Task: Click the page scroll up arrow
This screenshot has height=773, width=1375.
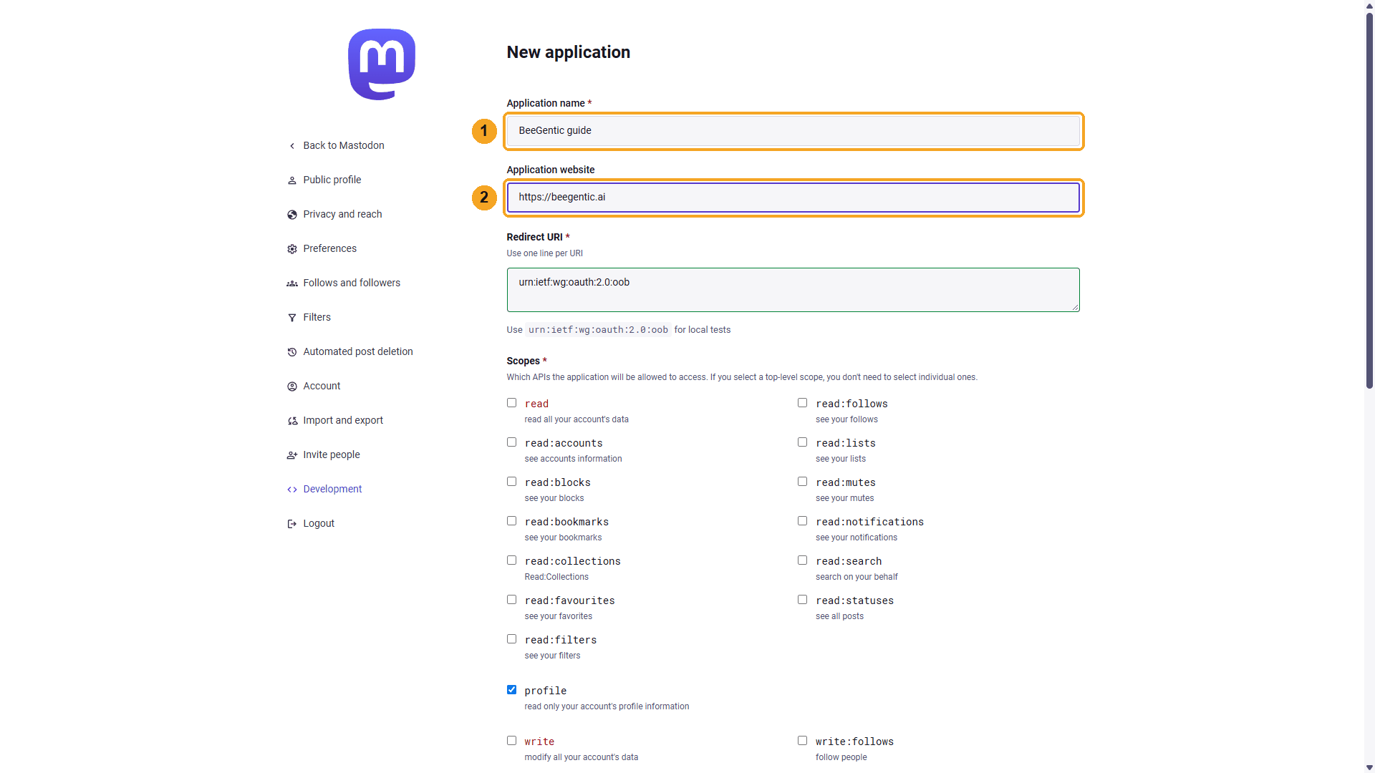Action: click(x=1369, y=5)
